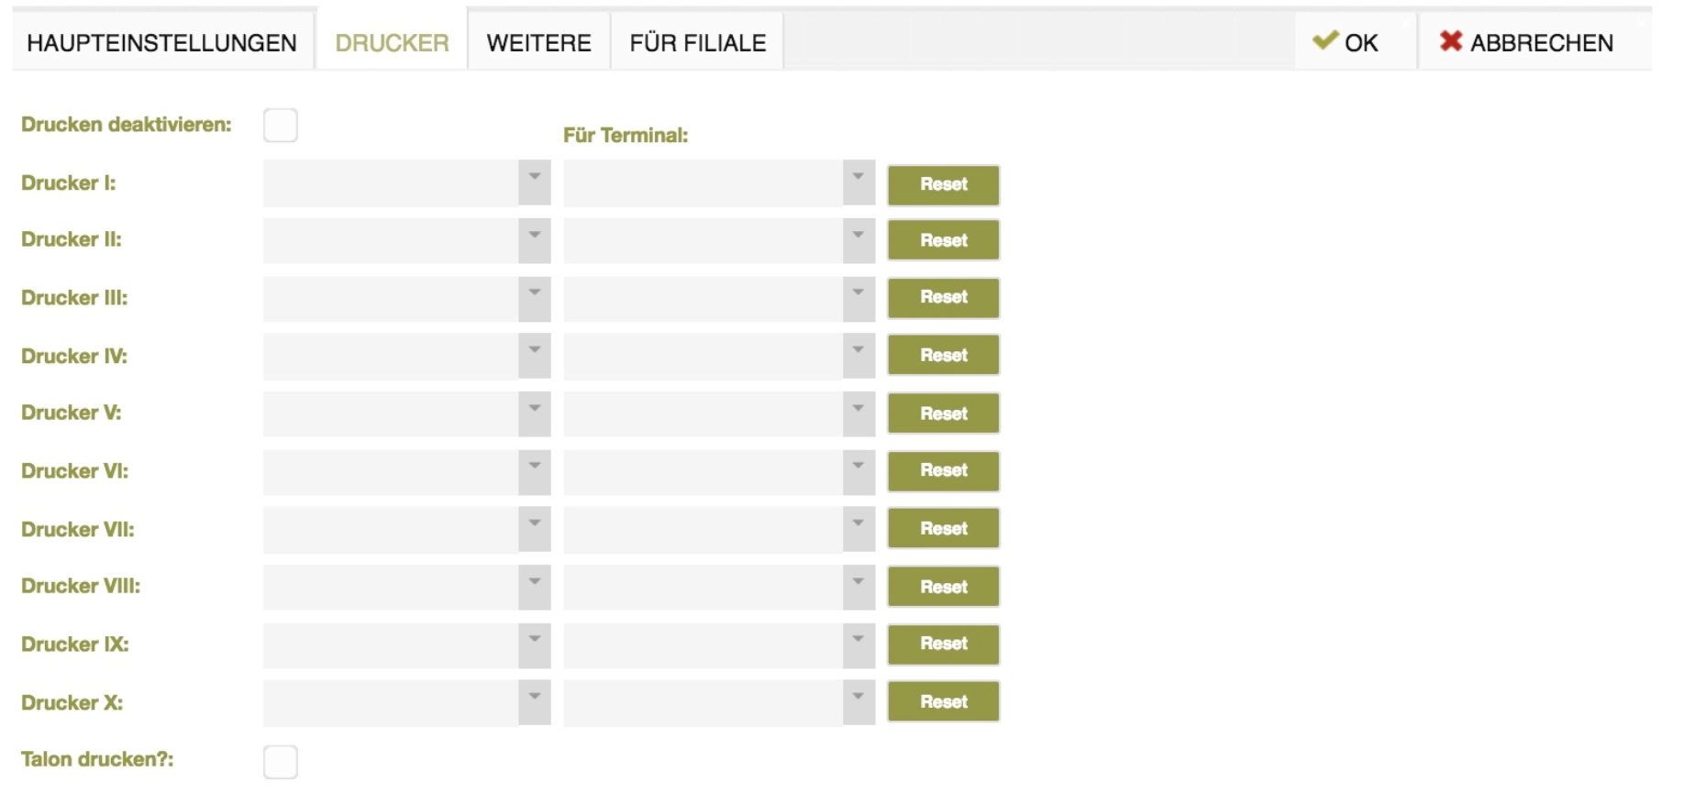Select the Für Filiale tab

[x=698, y=42]
